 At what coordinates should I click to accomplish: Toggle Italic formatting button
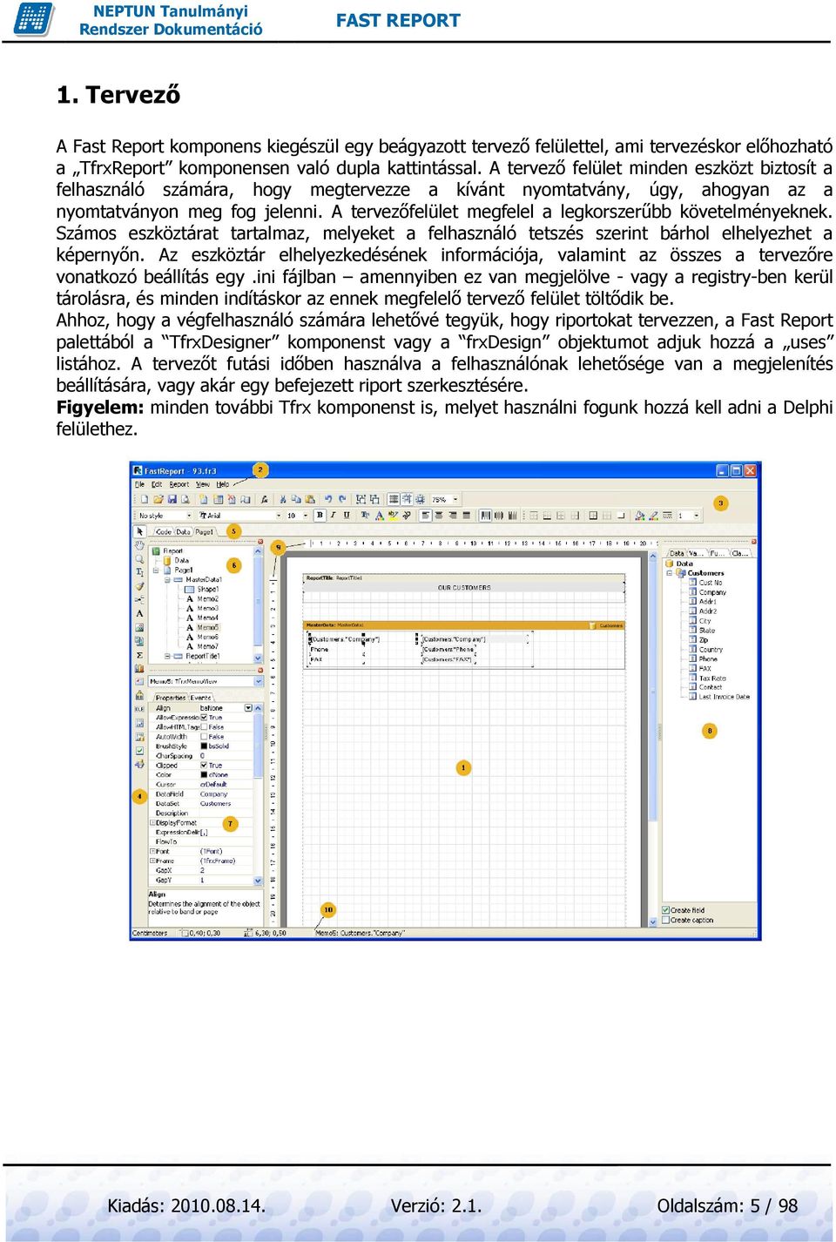coord(333,515)
